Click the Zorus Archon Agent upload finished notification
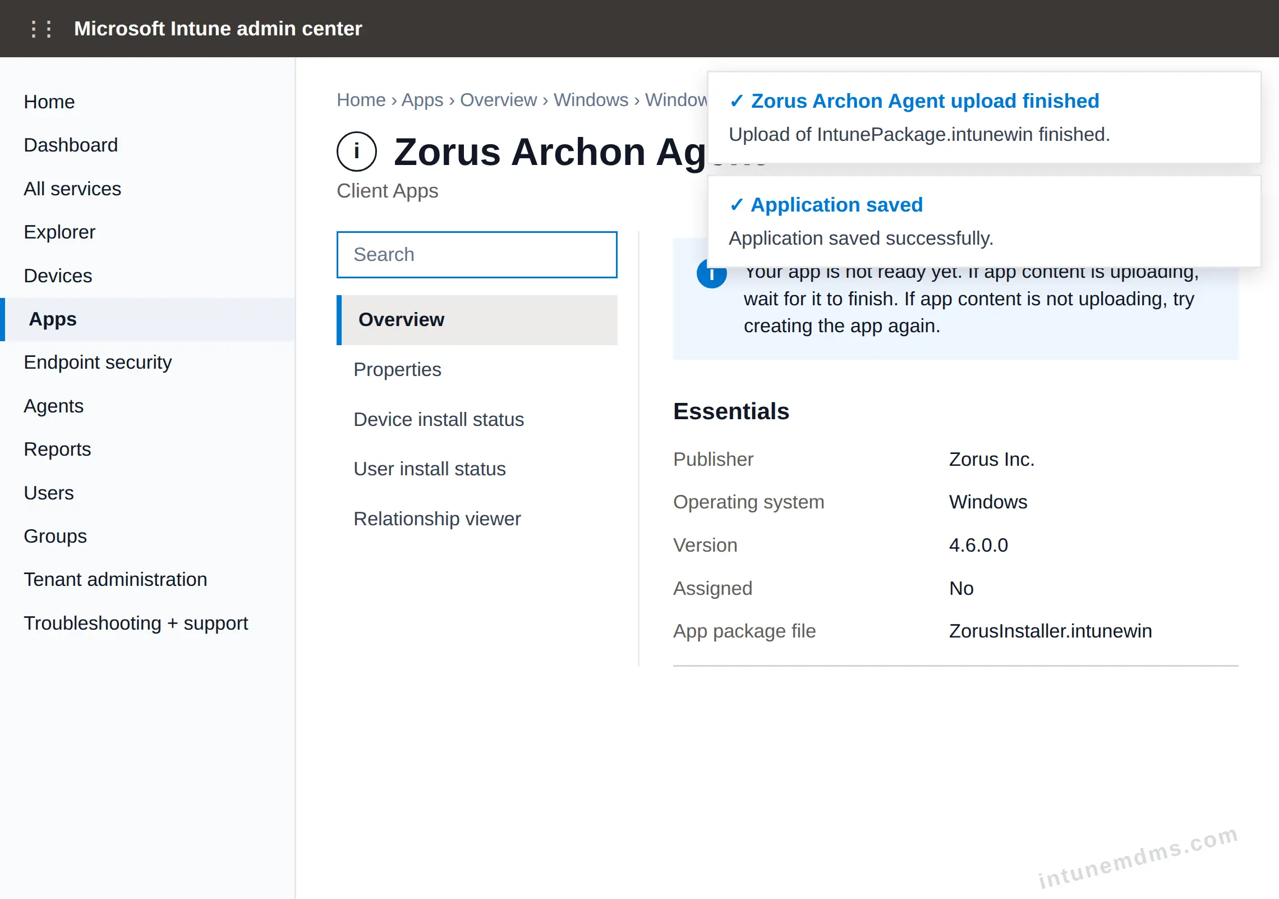Image resolution: width=1279 pixels, height=899 pixels. pos(984,117)
